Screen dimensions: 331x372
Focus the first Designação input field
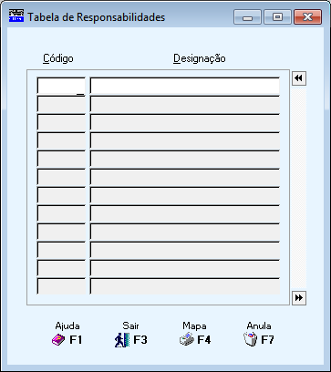(184, 86)
